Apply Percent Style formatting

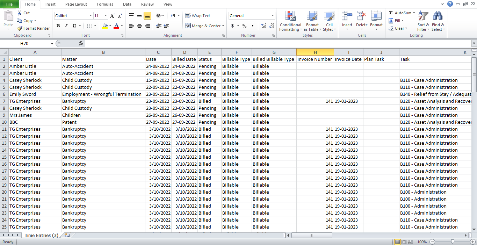(244, 26)
